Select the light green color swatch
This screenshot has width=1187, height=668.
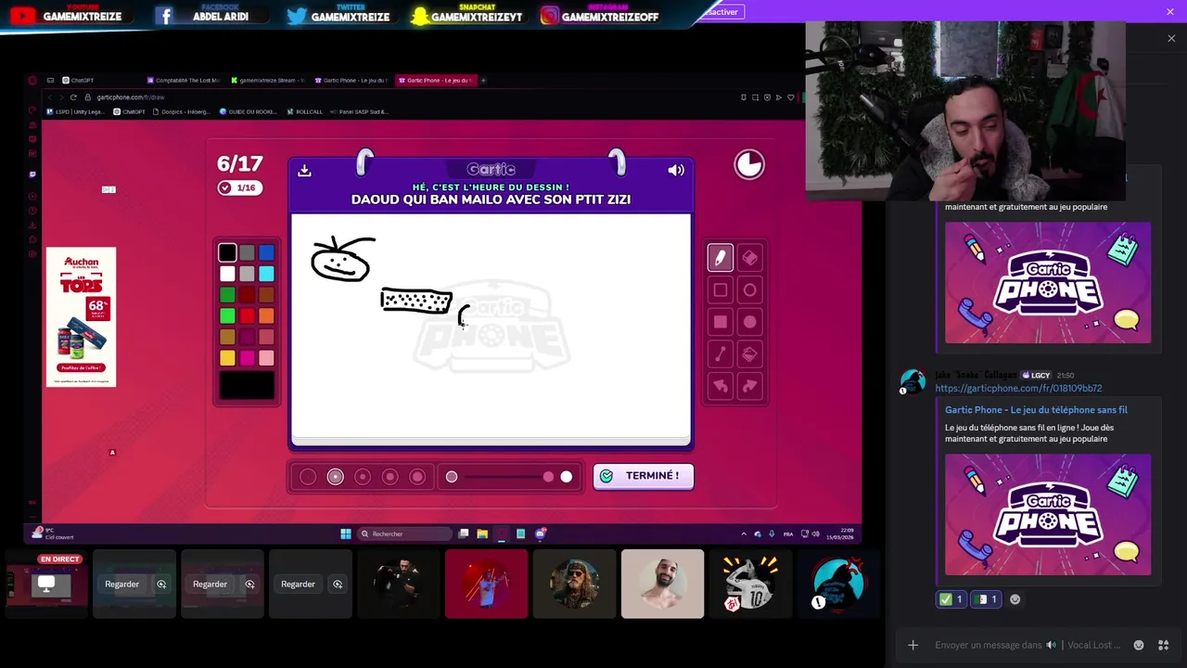227,316
